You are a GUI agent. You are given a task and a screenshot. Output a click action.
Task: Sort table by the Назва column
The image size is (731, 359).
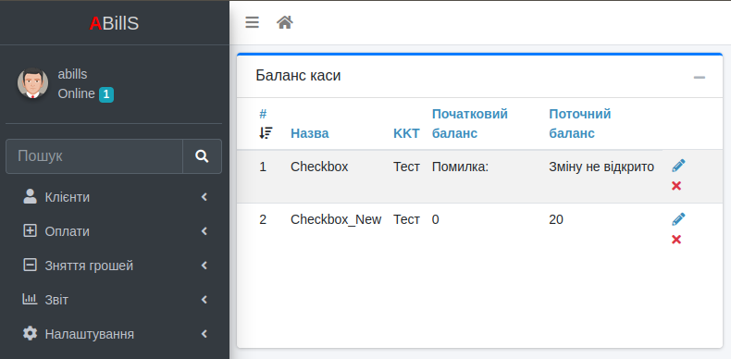(310, 133)
